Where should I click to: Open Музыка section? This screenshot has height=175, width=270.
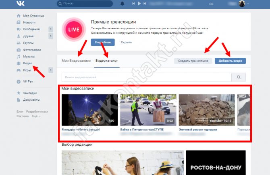pyautogui.click(x=29, y=57)
